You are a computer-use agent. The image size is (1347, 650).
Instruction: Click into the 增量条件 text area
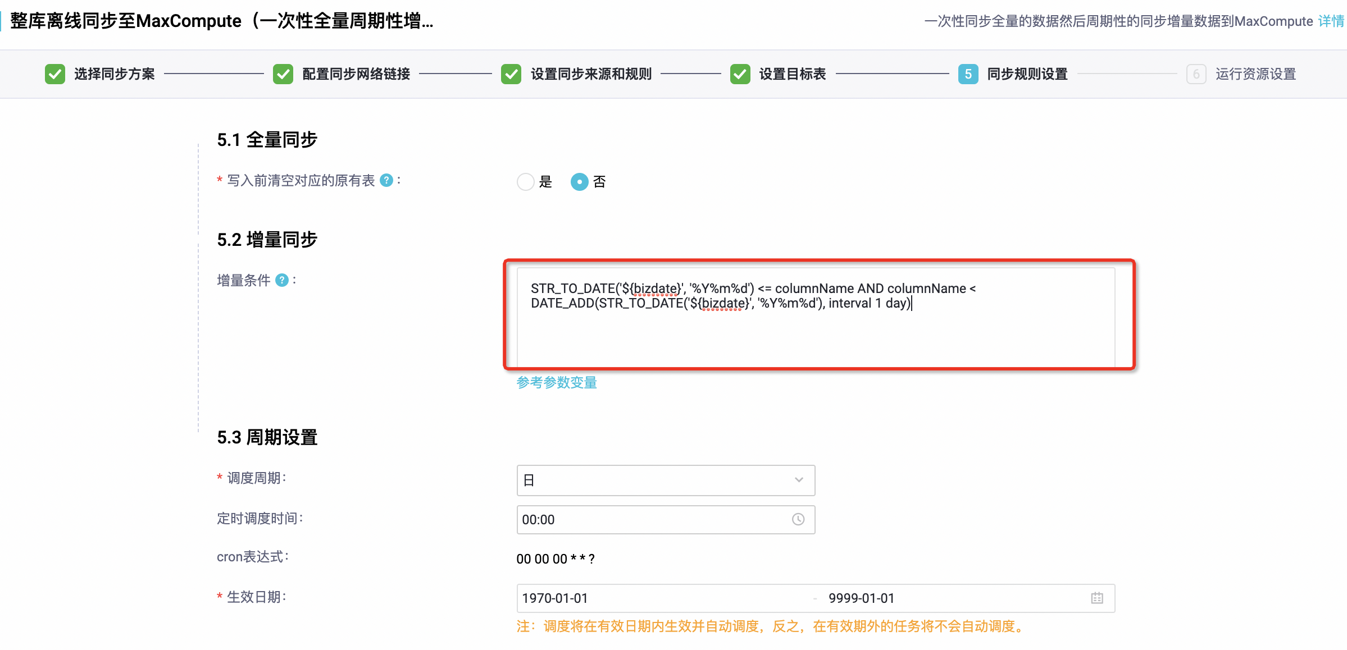click(816, 317)
